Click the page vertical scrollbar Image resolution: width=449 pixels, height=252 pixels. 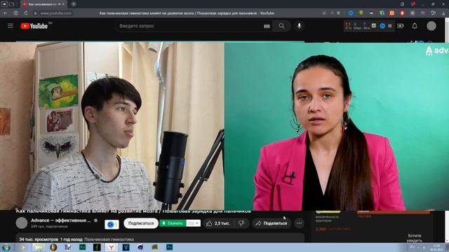click(x=447, y=130)
